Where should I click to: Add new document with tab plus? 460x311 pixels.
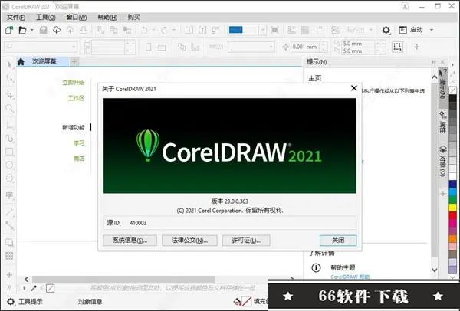pyautogui.click(x=74, y=61)
